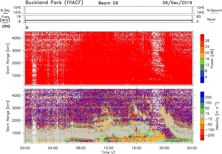Click the blue 4 dB power colorbar segment
The image size is (222, 154).
[202, 80]
